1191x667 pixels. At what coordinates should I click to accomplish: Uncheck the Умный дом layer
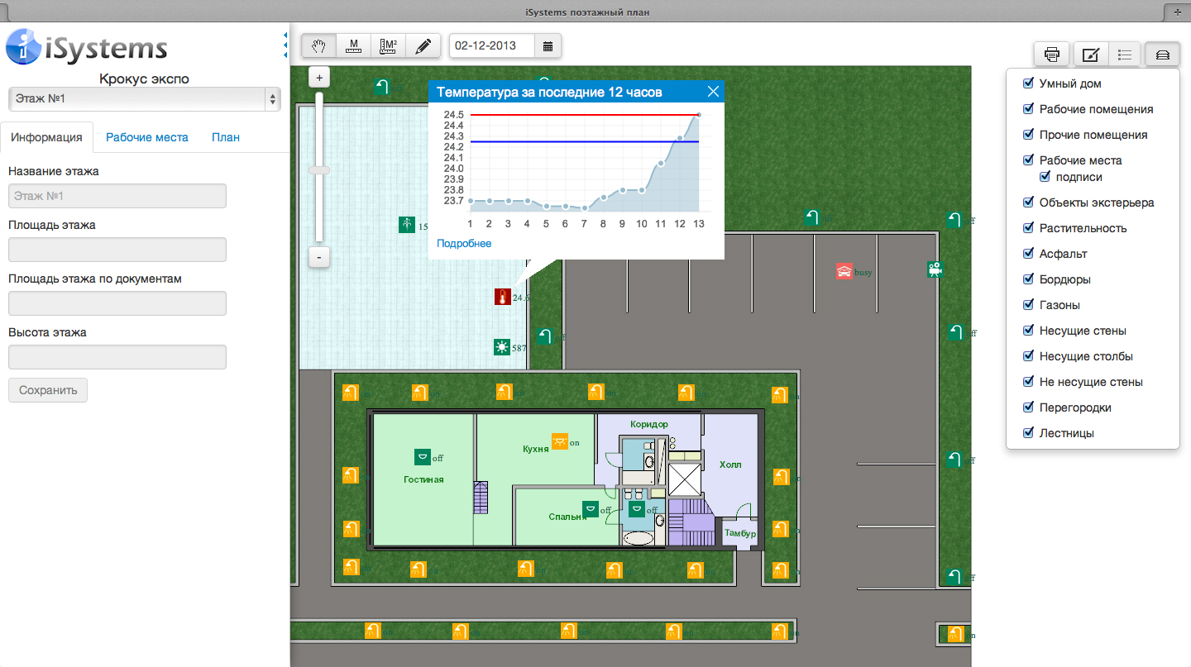(1028, 83)
